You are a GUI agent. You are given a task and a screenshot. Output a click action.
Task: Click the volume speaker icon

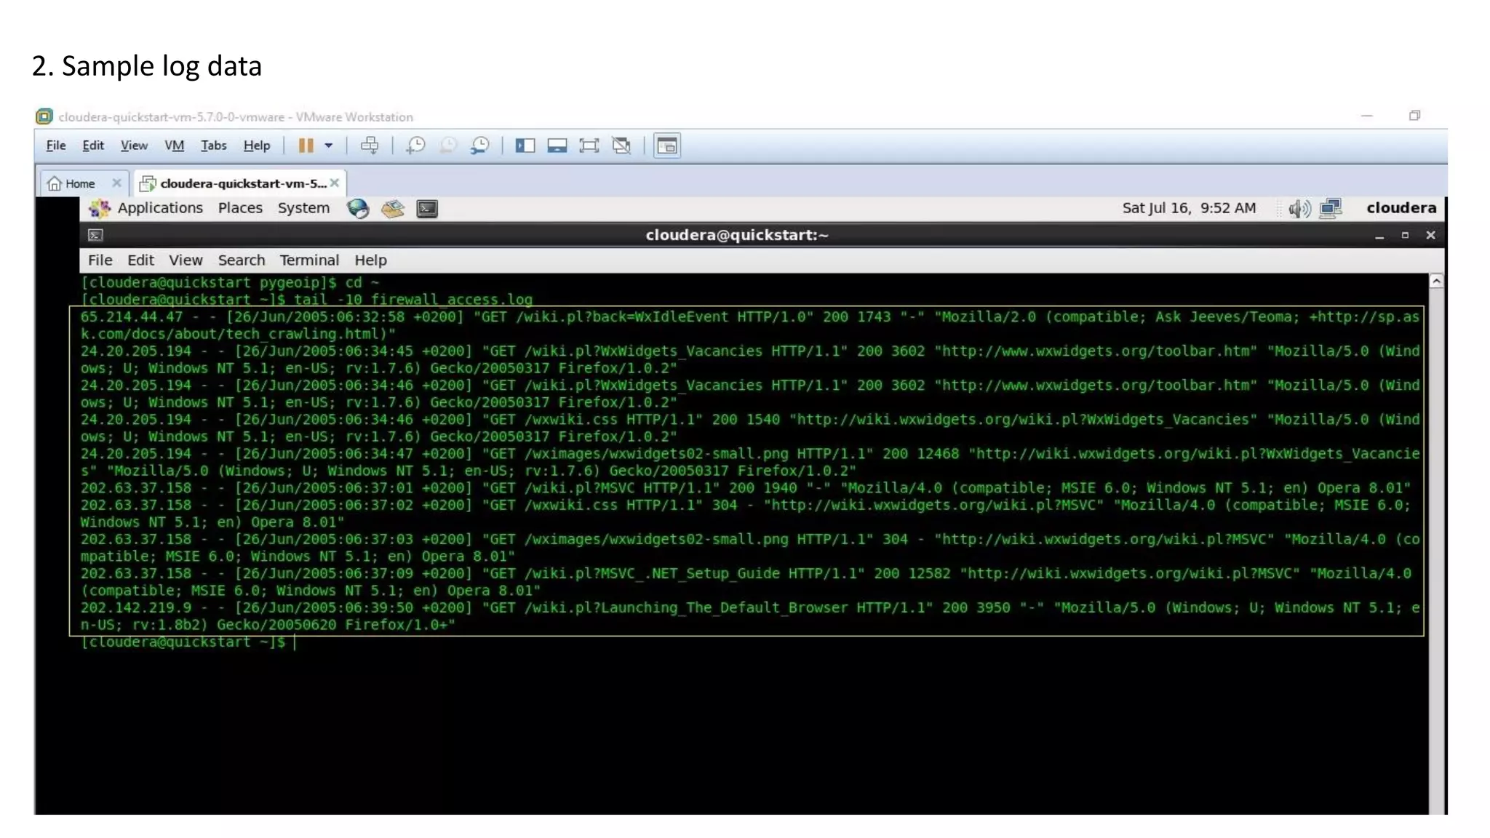(x=1299, y=209)
